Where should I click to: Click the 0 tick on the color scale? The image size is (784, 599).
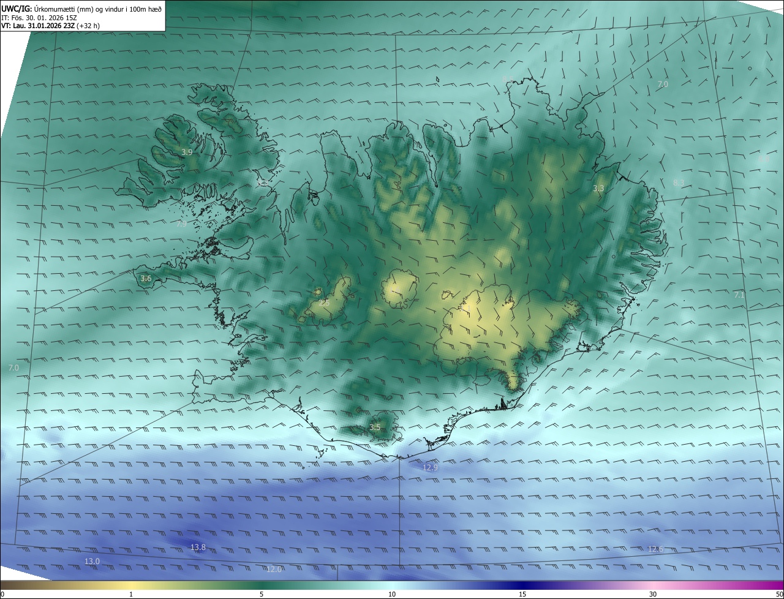pyautogui.click(x=2, y=594)
